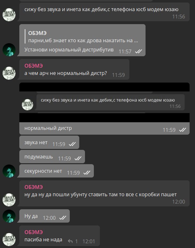The width and height of the screenshot is (195, 248).
Task: Open ОБЭМЭ name above the 12:00 message
Action: pos(34,187)
